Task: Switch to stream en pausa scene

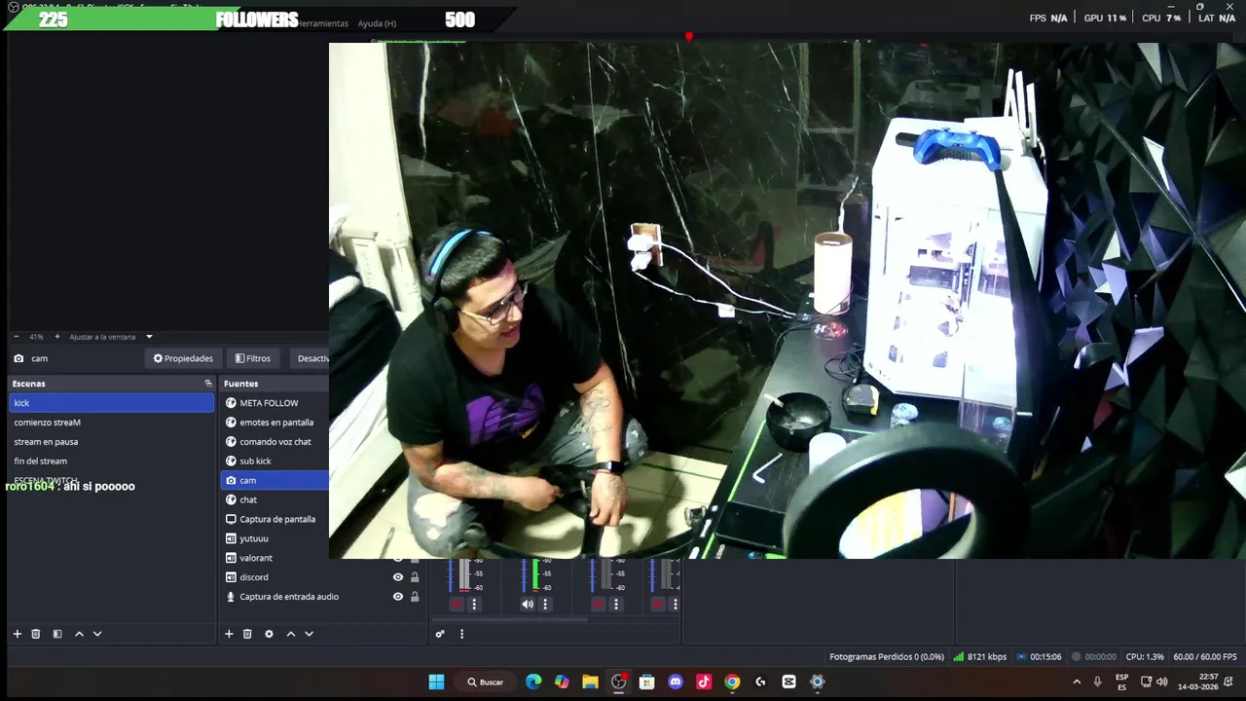Action: pos(111,442)
